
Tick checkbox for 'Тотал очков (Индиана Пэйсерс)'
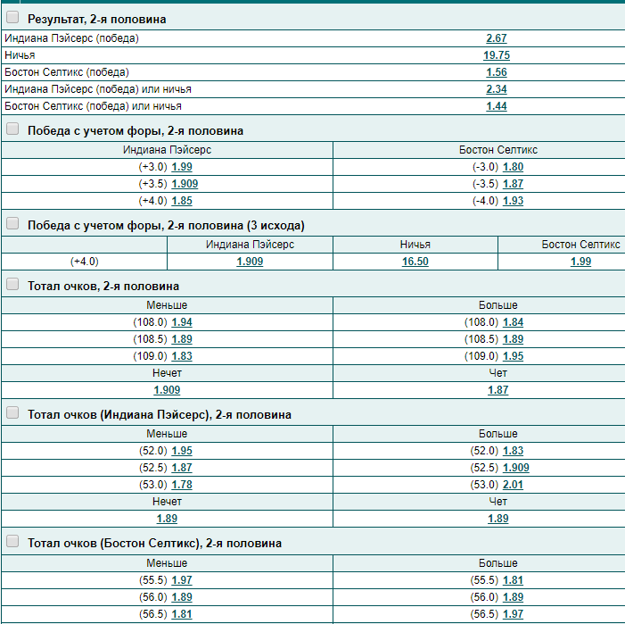point(12,412)
